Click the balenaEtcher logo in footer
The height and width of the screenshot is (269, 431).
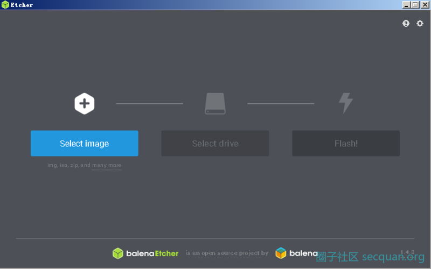coord(145,253)
